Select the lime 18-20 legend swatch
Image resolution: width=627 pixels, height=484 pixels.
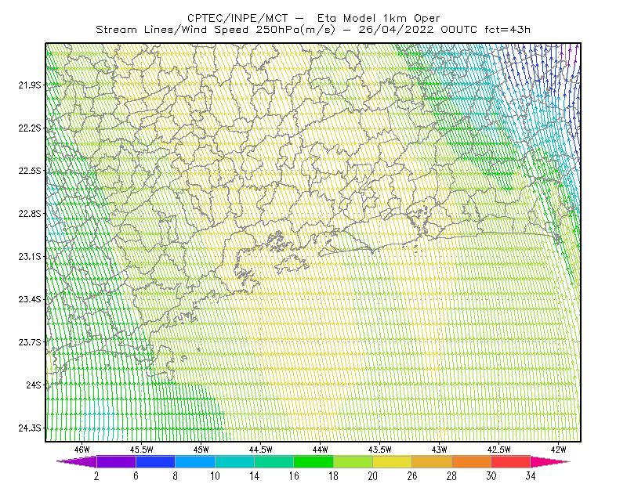point(353,461)
